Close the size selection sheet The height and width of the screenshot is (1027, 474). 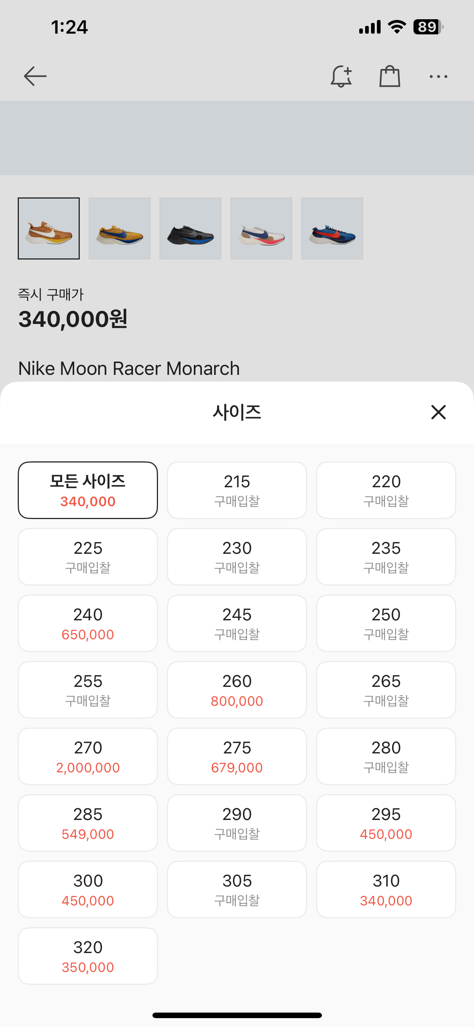tap(438, 412)
